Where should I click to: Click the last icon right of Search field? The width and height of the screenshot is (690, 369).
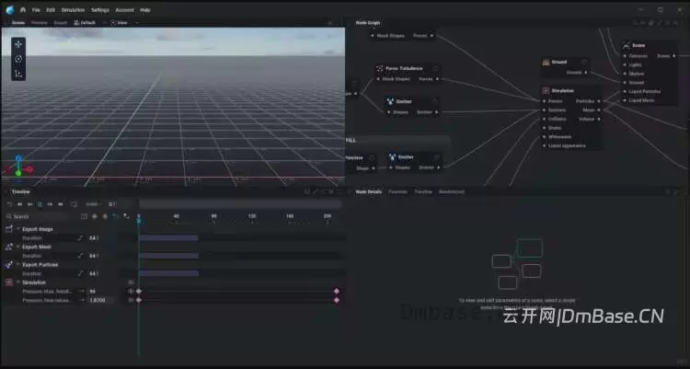pos(126,216)
